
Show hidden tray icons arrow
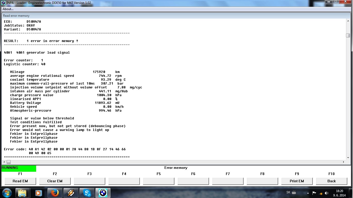coord(308,193)
